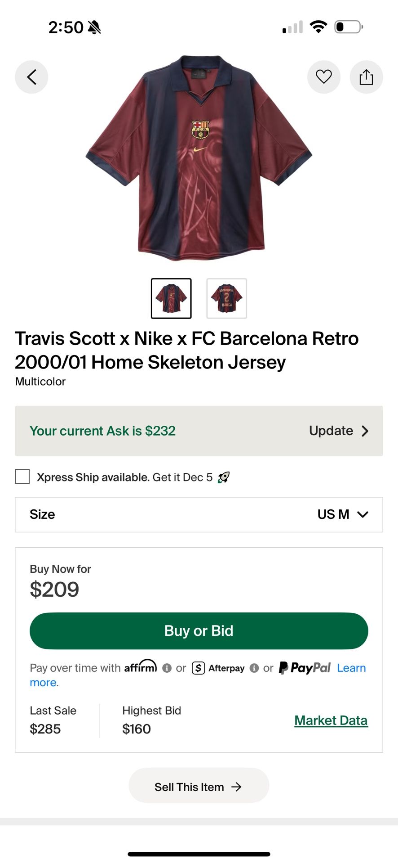This screenshot has width=398, height=864.
Task: Tap the Afterpay logo
Action: coord(218,668)
